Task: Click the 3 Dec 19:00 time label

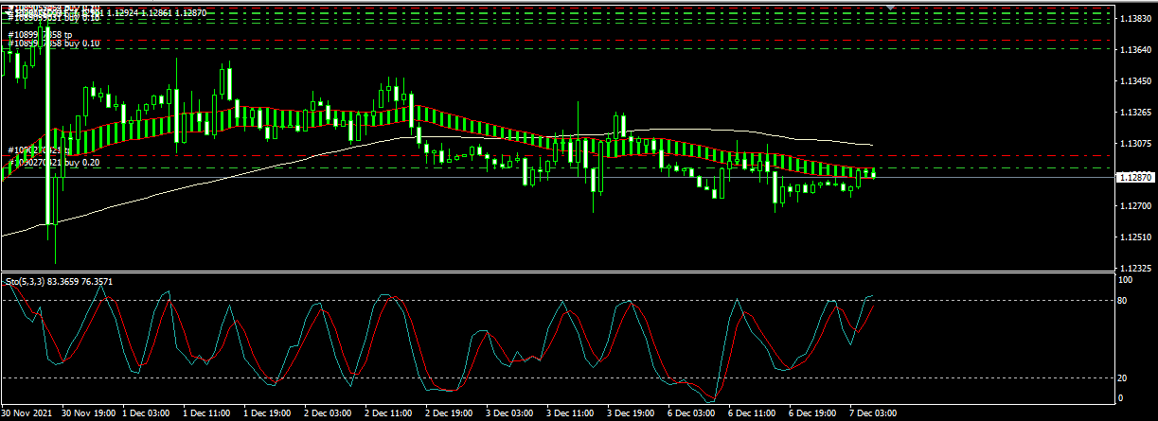Action: pos(632,413)
